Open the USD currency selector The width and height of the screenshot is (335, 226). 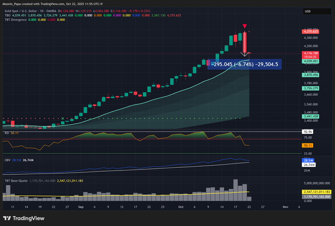click(315, 12)
